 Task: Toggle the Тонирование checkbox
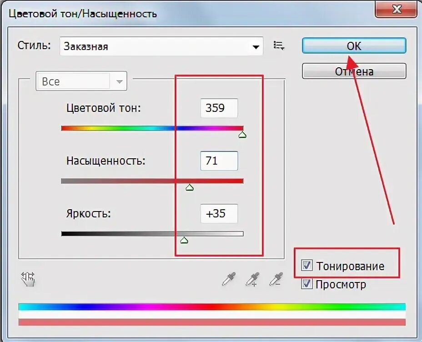(306, 265)
